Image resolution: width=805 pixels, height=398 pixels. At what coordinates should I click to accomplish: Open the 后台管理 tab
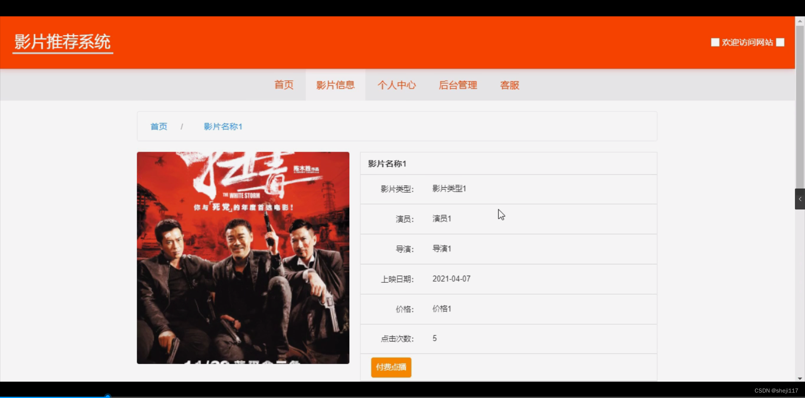(458, 85)
